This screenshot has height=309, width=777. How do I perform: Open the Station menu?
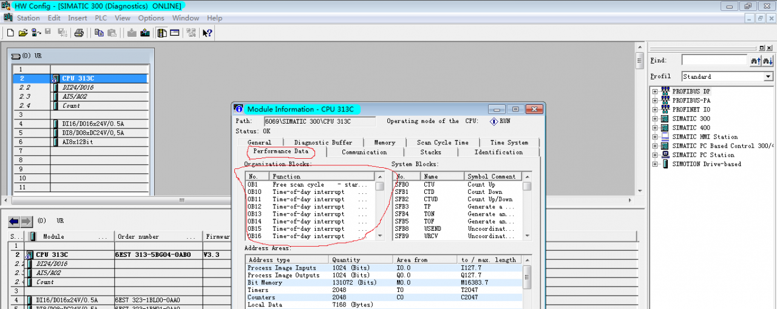pyautogui.click(x=28, y=18)
